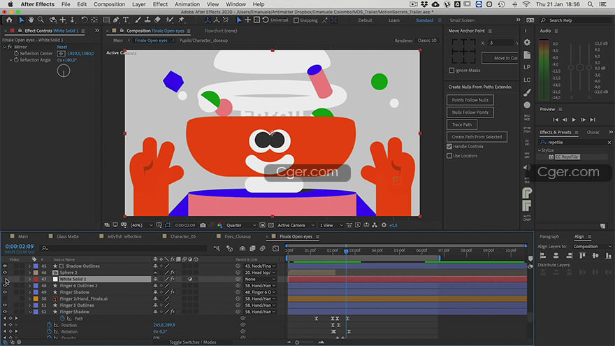Switch to the Glass Matte timeline tab
The width and height of the screenshot is (615, 346).
tap(68, 236)
